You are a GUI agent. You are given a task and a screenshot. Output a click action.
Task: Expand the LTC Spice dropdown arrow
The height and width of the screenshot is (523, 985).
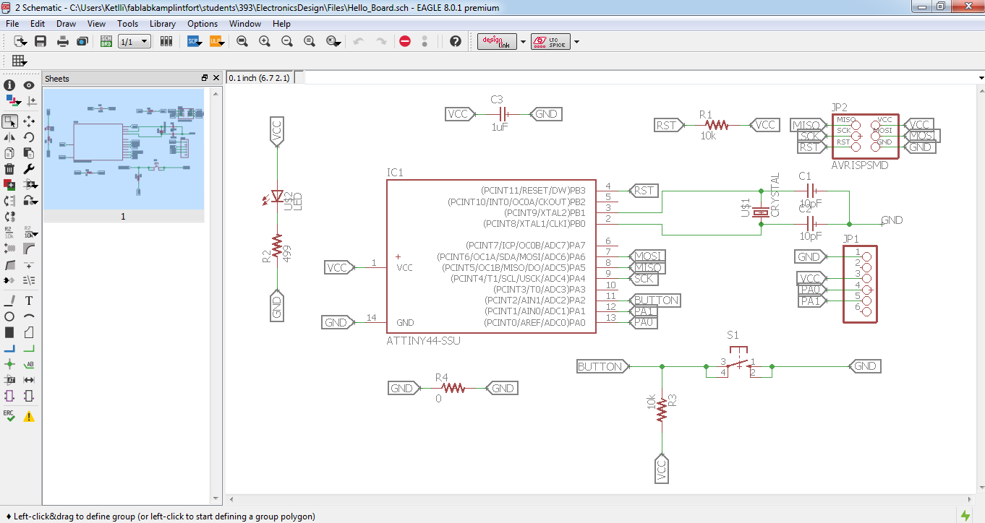click(x=576, y=42)
